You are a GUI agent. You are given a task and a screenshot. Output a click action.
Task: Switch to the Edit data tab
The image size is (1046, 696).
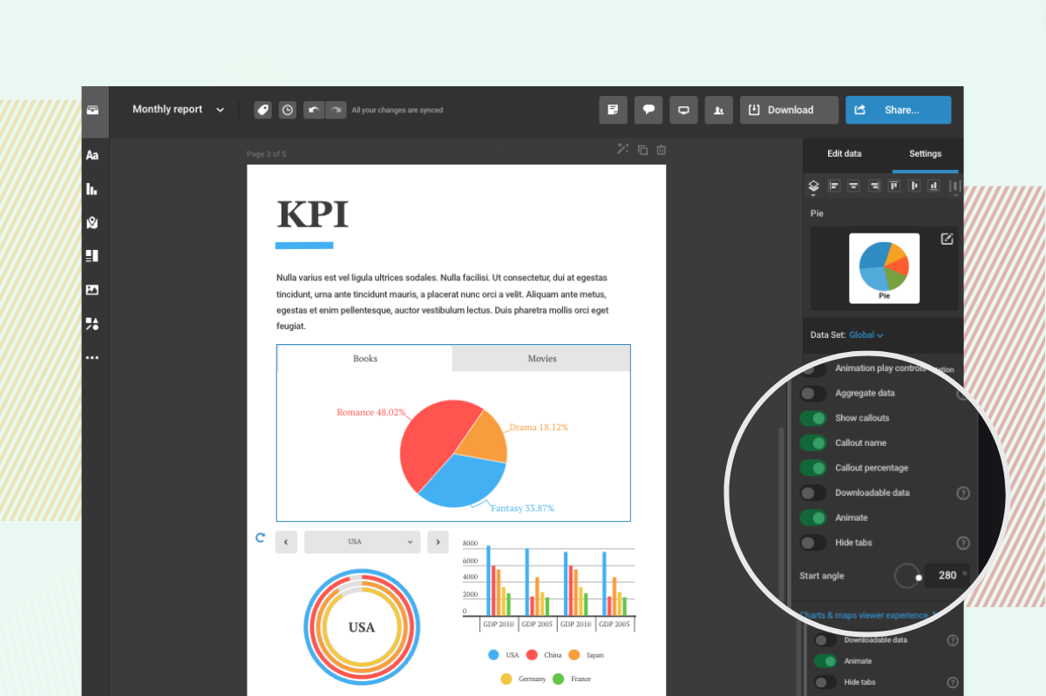pos(845,154)
